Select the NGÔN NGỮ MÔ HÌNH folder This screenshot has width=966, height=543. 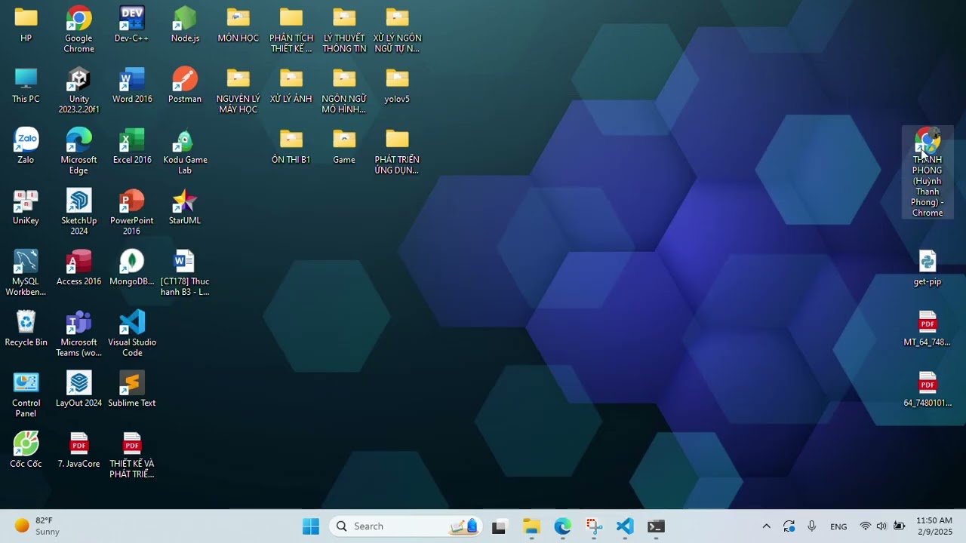tap(344, 91)
